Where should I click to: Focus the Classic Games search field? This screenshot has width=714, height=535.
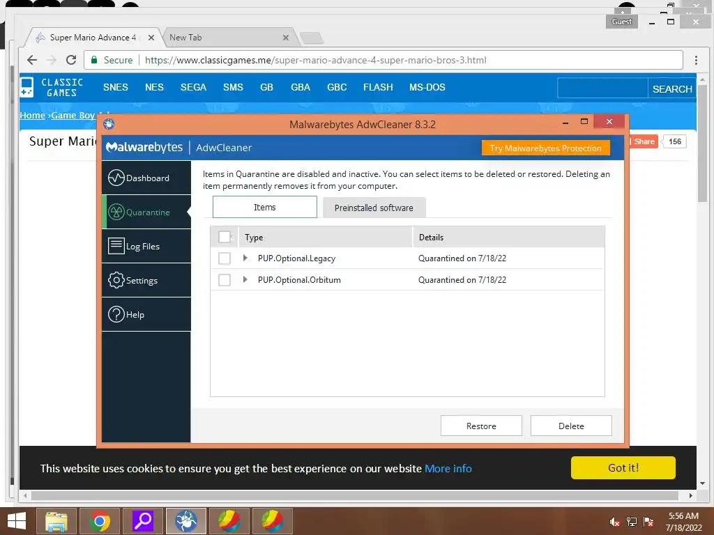[x=602, y=88]
